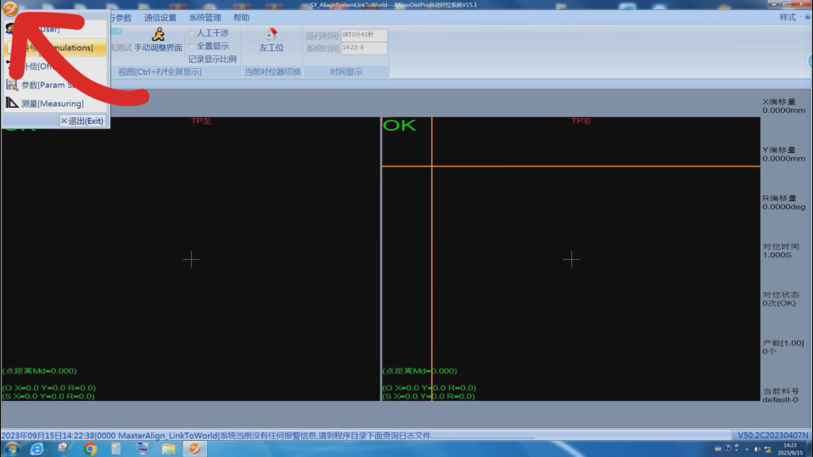Click the Windows Start button
Viewport: 813px width, 457px height.
[x=11, y=449]
